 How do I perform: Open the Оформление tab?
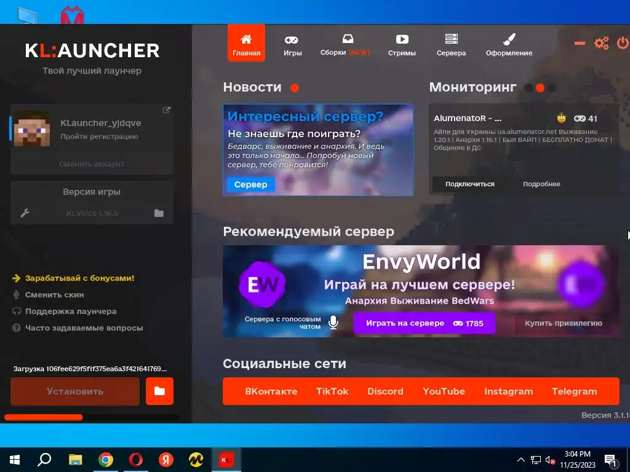pos(509,45)
